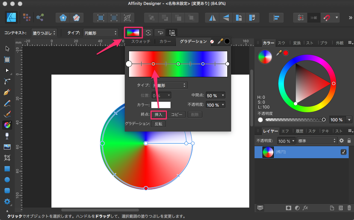Click the delete layer trash icon
Image resolution: width=354 pixels, height=220 pixels.
point(349,208)
